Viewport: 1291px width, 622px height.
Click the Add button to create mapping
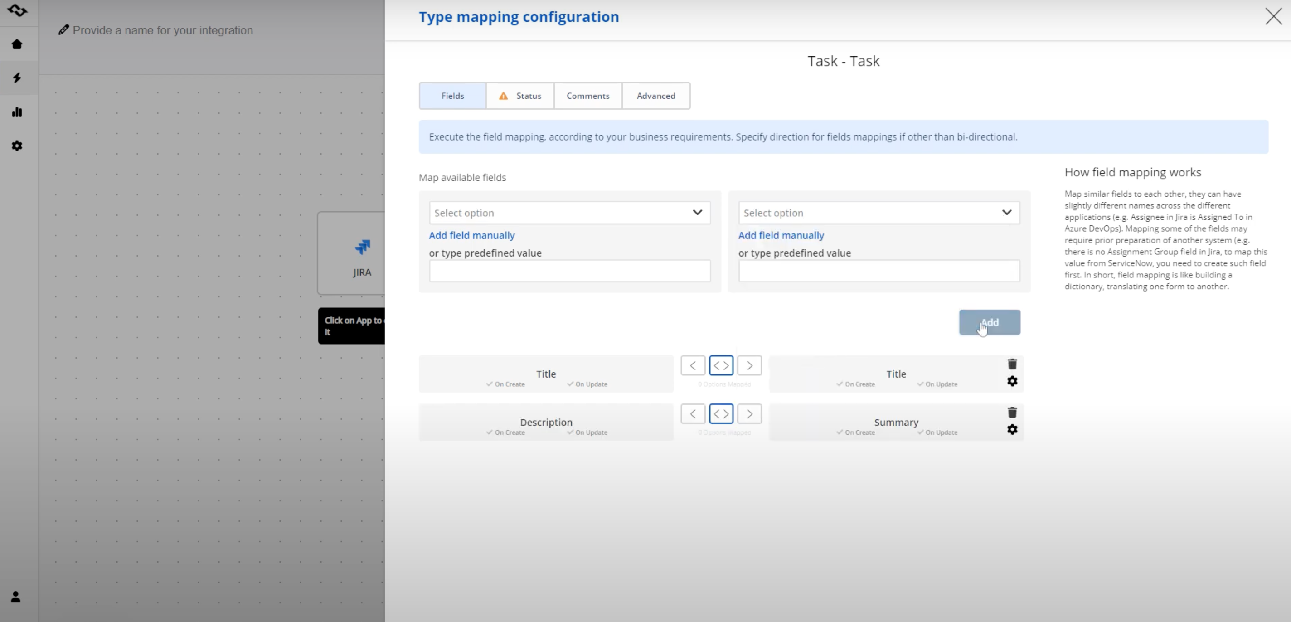coord(989,322)
